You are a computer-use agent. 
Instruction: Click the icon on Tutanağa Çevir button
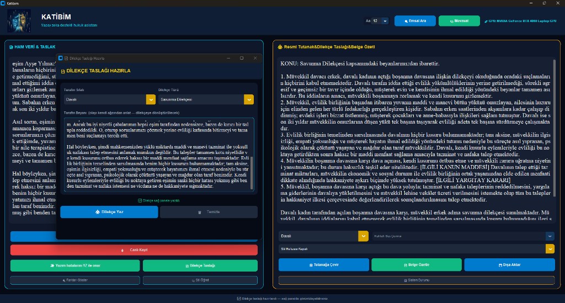click(311, 265)
